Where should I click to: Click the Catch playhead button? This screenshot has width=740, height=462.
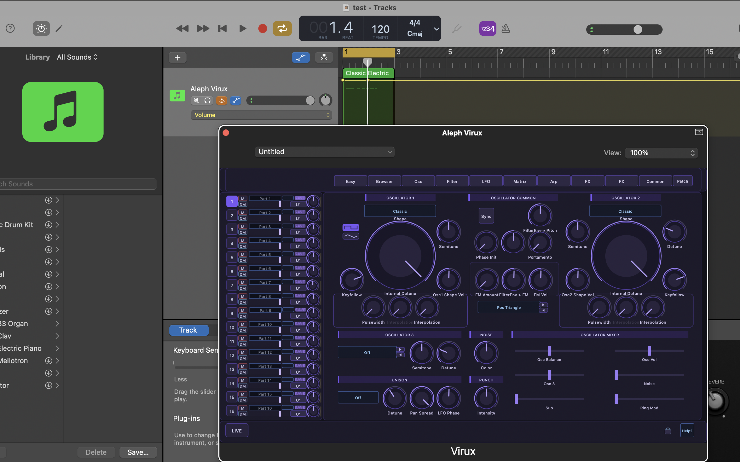pyautogui.click(x=324, y=57)
